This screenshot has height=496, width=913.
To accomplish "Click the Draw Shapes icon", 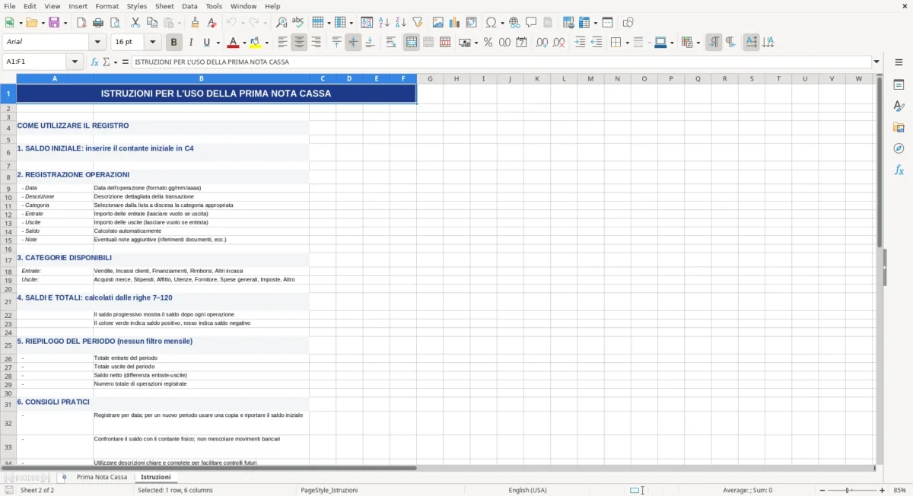I will 628,23.
